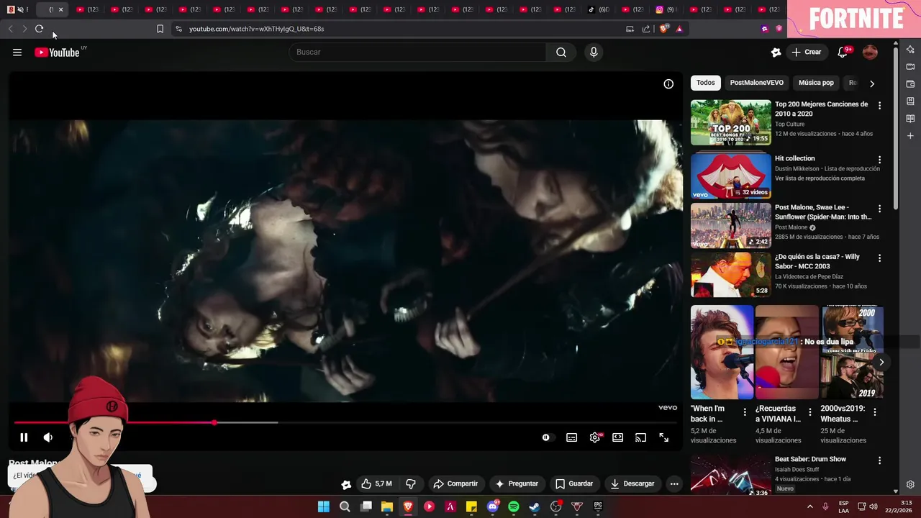
Task: Open the Sunflower video thumbnail
Action: [730, 225]
